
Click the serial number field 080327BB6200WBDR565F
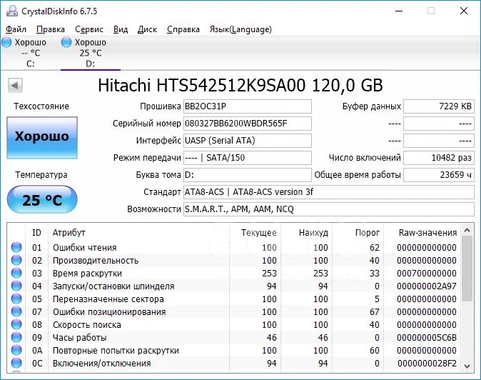(x=248, y=124)
